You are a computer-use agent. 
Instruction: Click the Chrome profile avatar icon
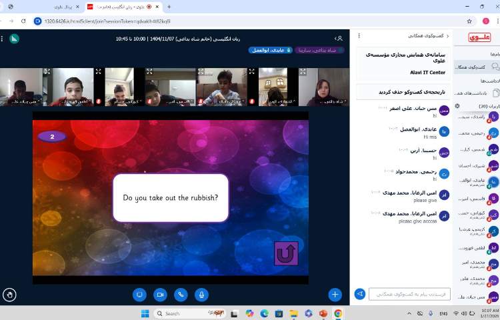(485, 21)
